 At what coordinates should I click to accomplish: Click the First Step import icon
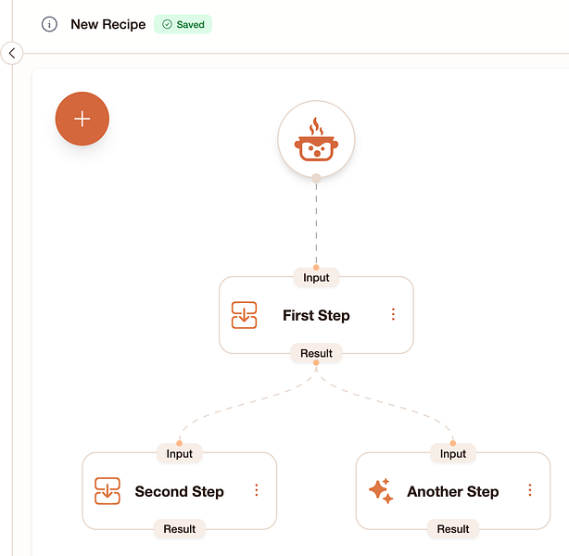click(245, 315)
